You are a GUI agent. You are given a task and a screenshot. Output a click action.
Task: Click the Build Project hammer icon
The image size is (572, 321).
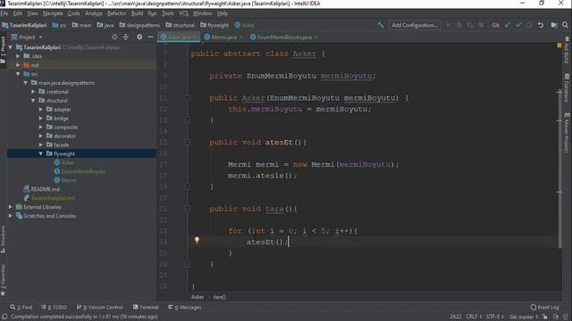coord(381,25)
